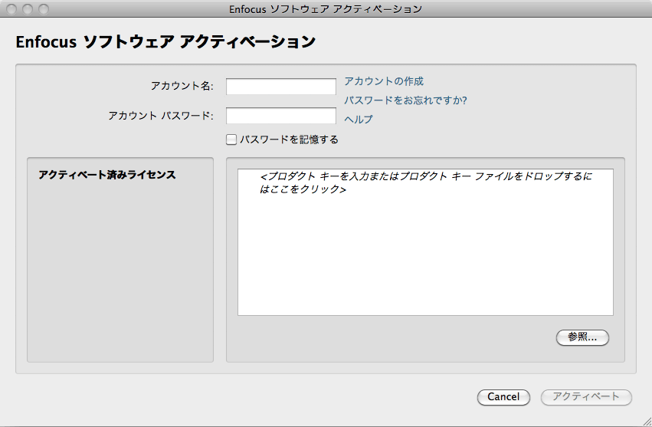Click the アクティベート button

(x=586, y=397)
